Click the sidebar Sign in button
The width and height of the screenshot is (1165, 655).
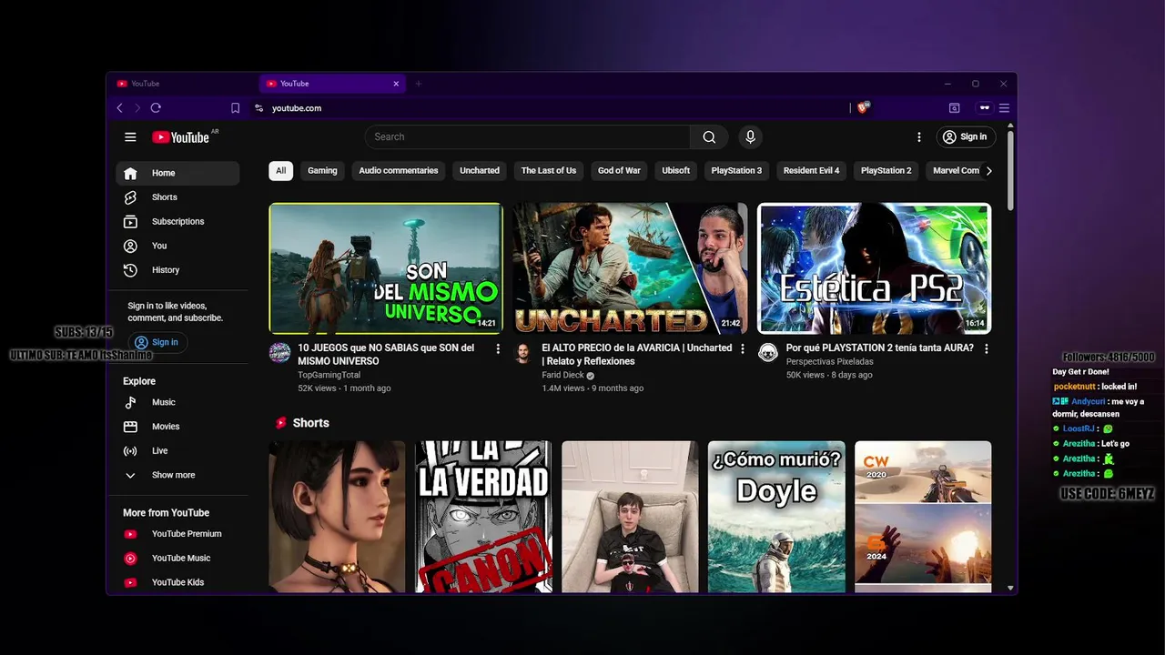[x=157, y=342]
